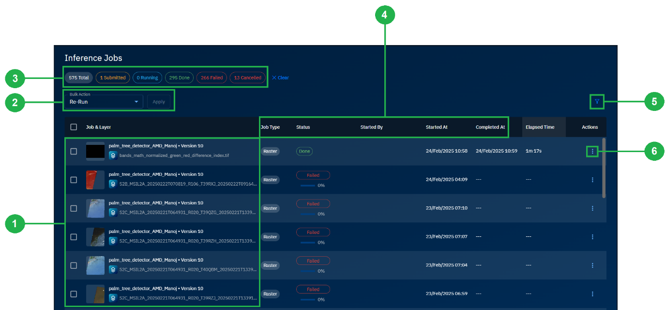Click the X icon next to Clear
This screenshot has height=310, width=666.
tap(274, 78)
